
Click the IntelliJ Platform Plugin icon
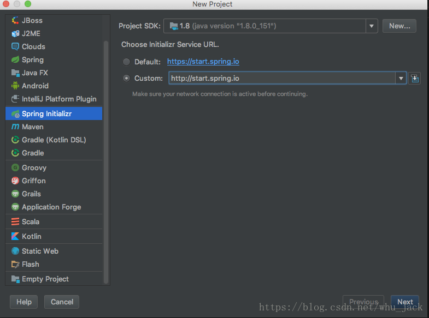tap(15, 99)
